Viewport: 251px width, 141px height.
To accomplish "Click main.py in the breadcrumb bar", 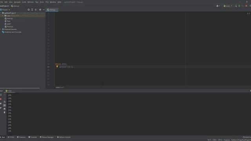I will coord(15,6).
